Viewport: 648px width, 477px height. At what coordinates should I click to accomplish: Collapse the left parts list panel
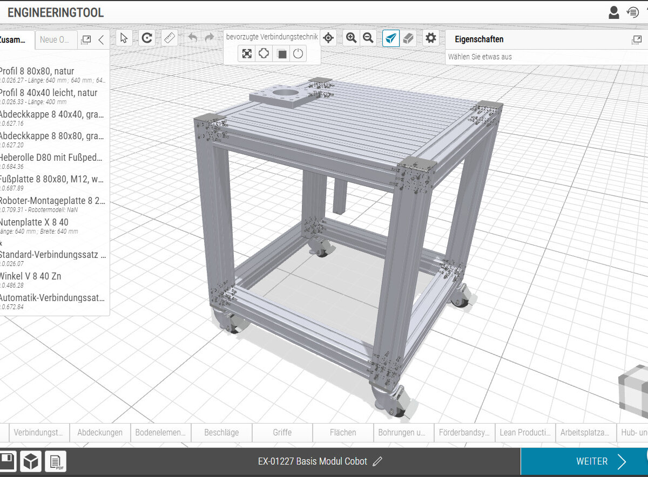[101, 40]
